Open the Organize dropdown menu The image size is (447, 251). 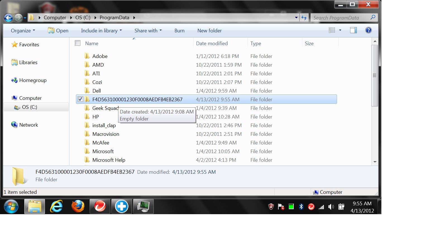coord(23,31)
